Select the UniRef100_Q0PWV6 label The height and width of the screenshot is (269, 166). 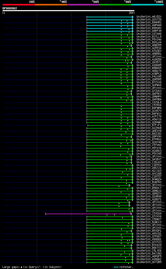(149, 85)
